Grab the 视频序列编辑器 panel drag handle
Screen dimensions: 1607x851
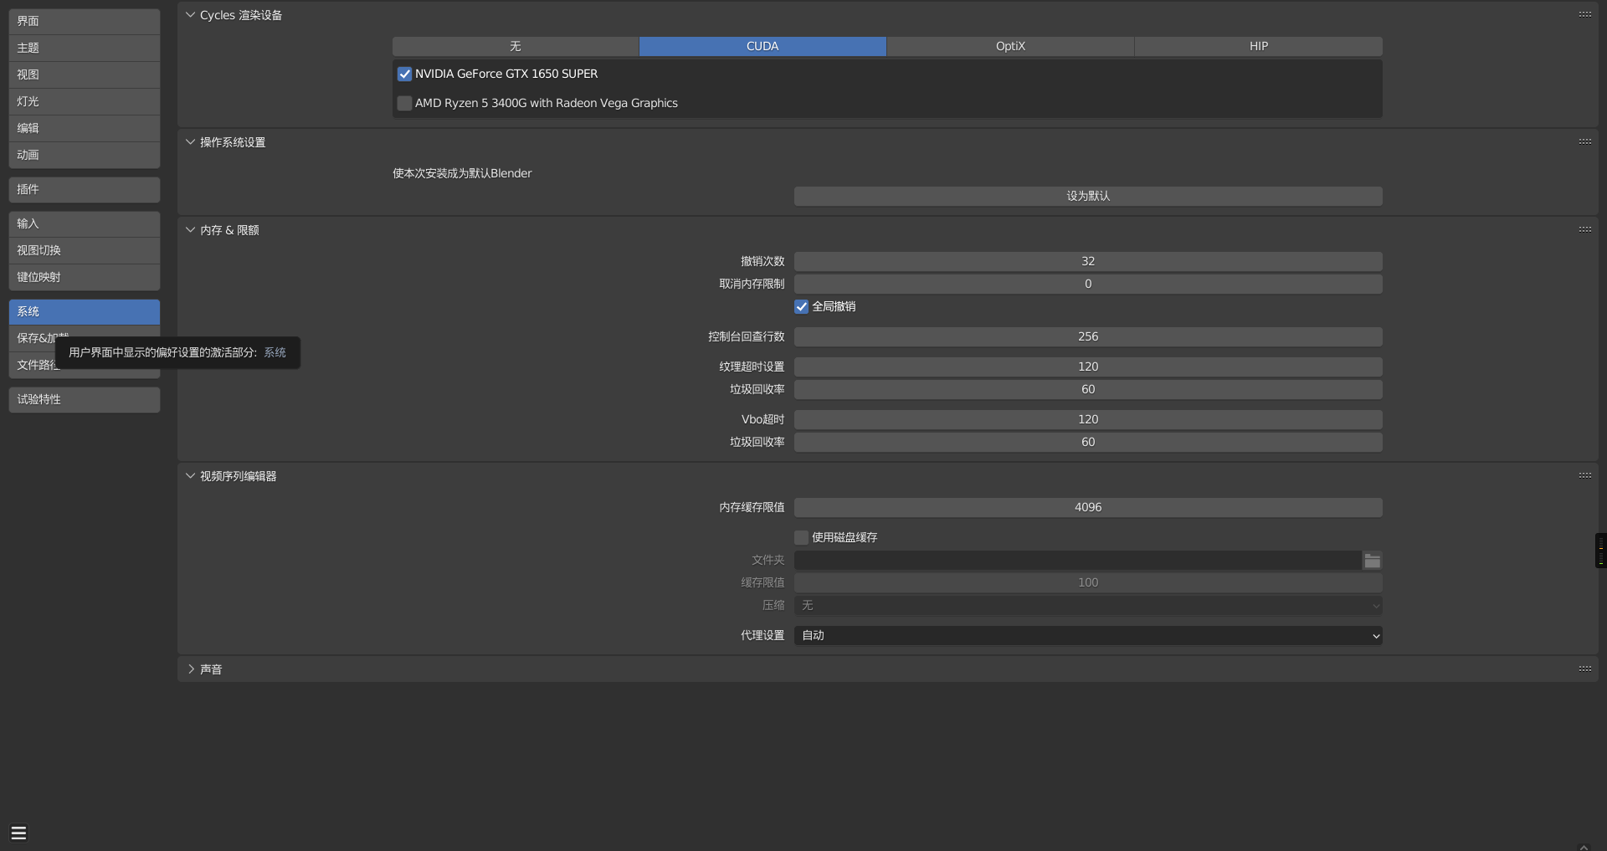pyautogui.click(x=1584, y=475)
